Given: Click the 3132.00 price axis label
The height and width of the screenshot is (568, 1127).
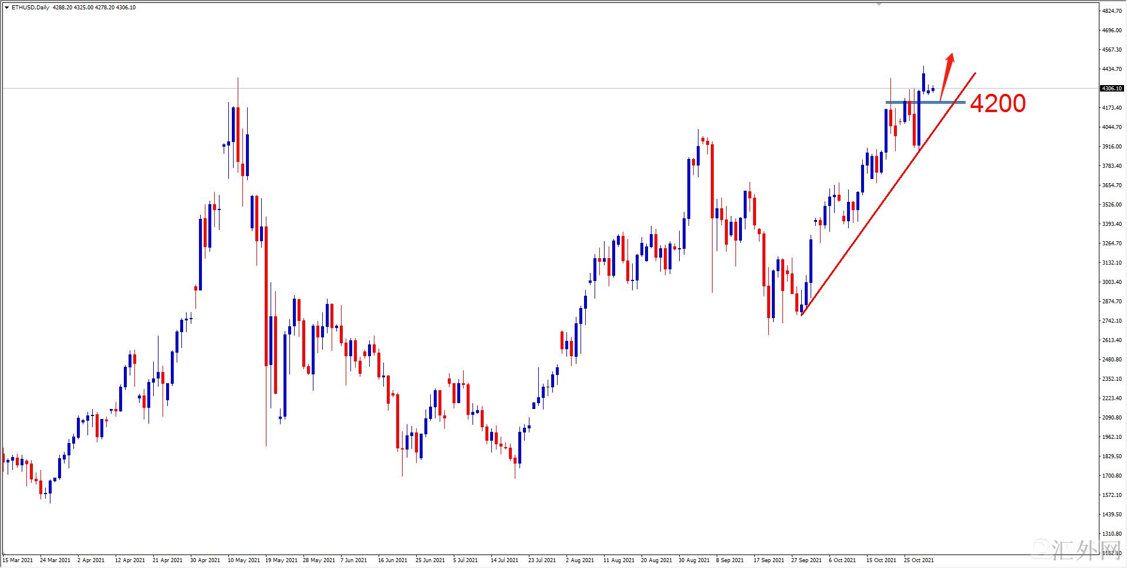Looking at the screenshot, I should [x=1112, y=263].
